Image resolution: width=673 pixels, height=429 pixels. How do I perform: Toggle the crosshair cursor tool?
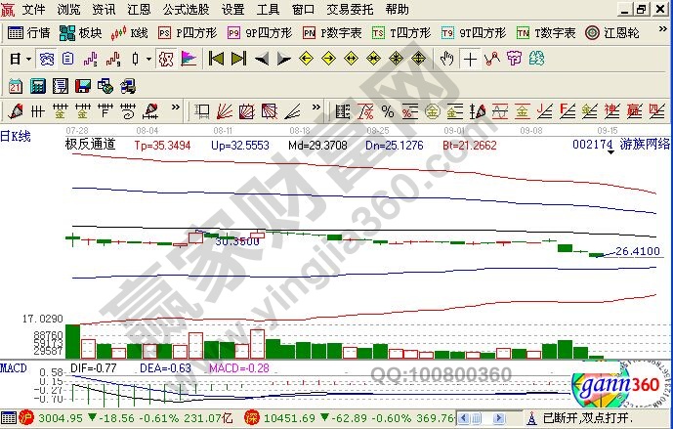pyautogui.click(x=470, y=59)
